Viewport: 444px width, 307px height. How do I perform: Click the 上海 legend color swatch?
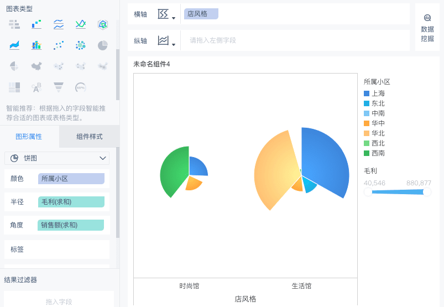click(367, 93)
